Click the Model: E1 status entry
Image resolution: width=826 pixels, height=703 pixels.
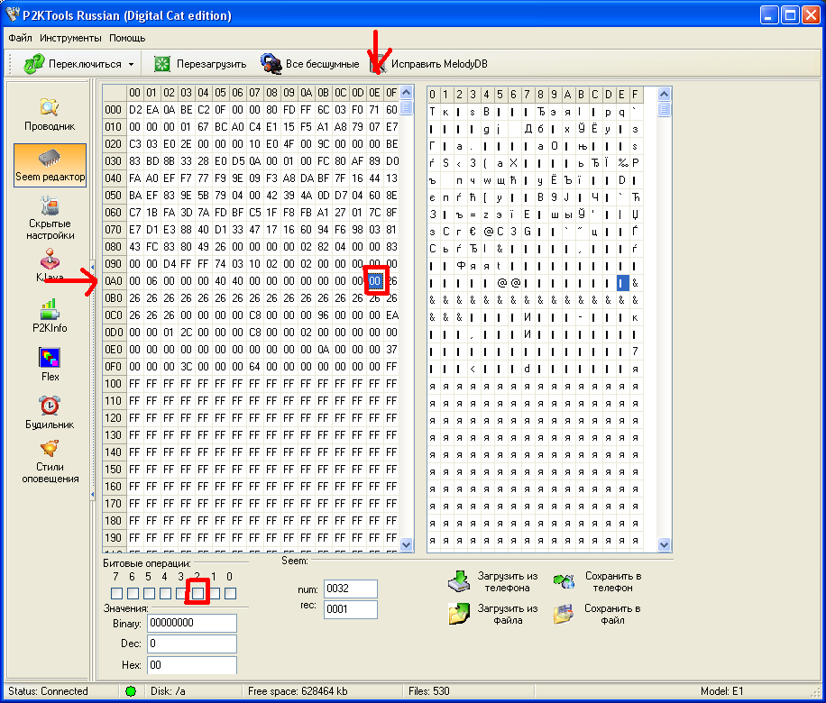(x=721, y=691)
